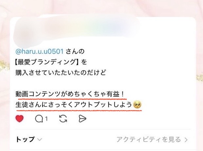
Task: Click the pink background outside the post card
Action: coord(101,8)
